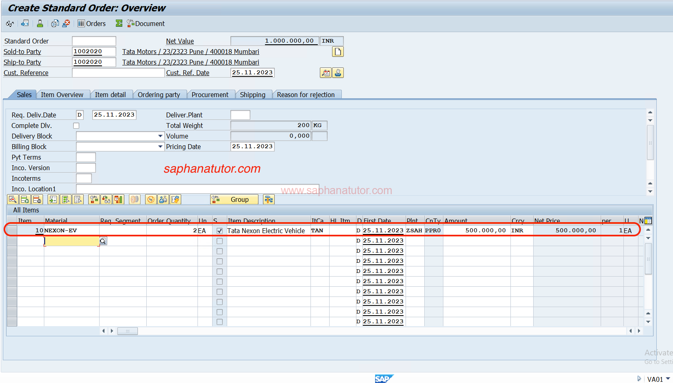
Task: Click the Sold-to Party link label
Action: click(22, 52)
